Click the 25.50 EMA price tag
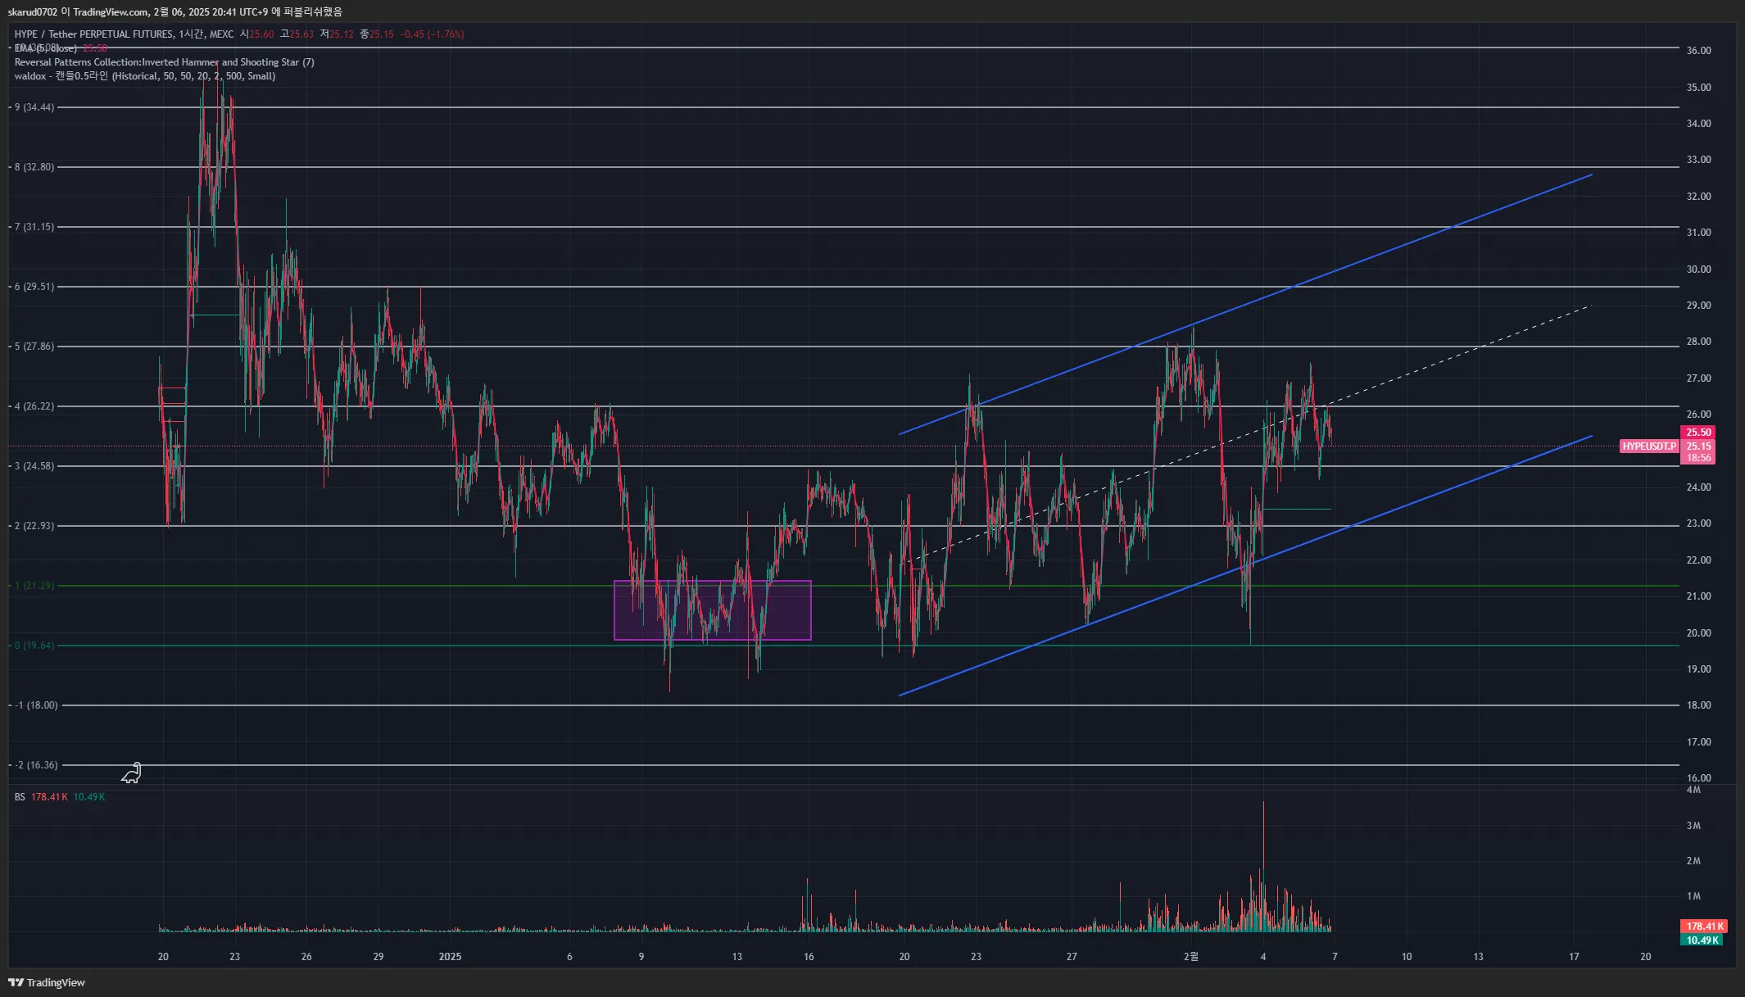The width and height of the screenshot is (1745, 997). (x=1698, y=433)
